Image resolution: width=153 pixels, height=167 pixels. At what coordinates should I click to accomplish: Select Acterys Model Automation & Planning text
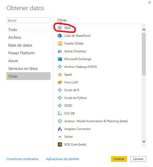click(x=96, y=121)
